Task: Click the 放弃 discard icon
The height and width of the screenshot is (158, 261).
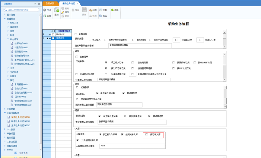Action: click(73, 10)
